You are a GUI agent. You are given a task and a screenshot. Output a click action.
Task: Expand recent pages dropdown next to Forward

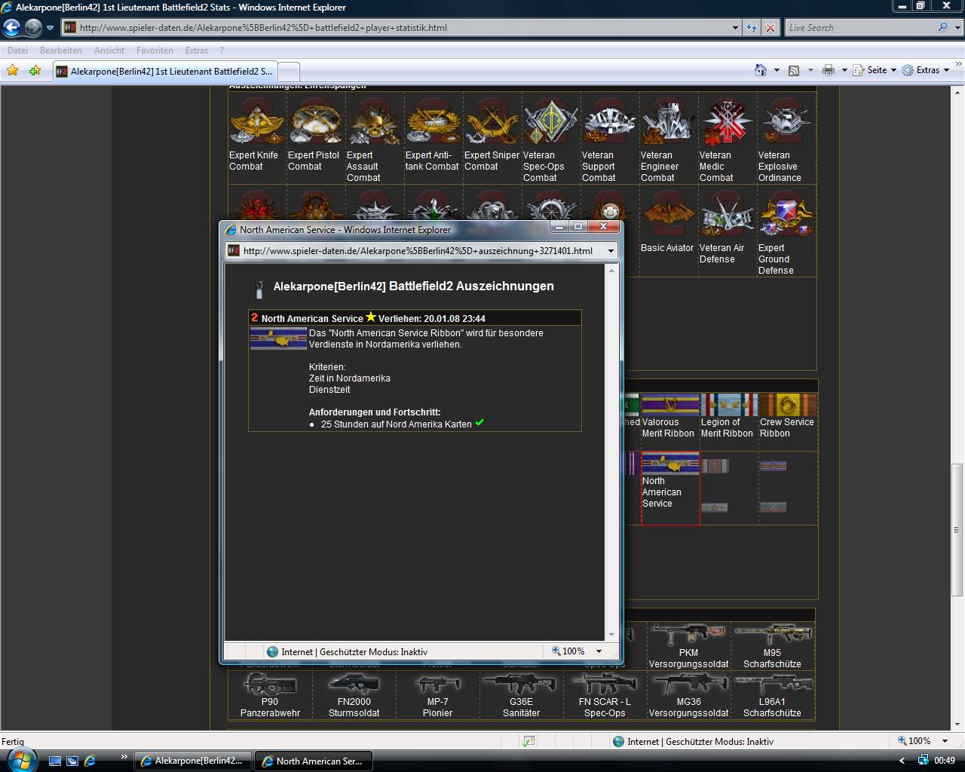pyautogui.click(x=50, y=28)
